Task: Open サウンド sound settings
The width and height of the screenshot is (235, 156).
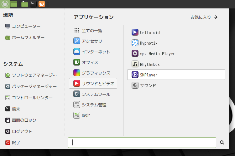Action: coord(176,85)
